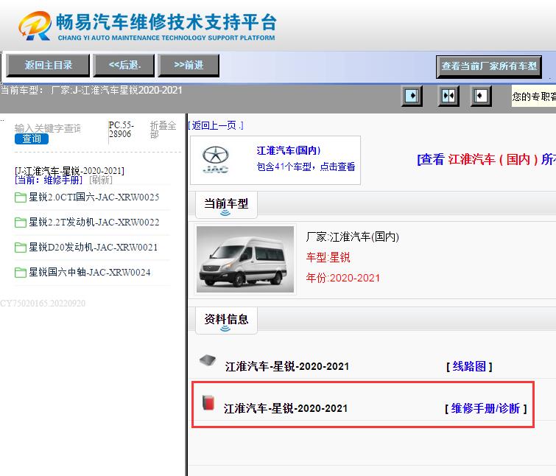Screen dimensions: 556x476
Task: Go back with the <<后退 button
Action: pos(124,66)
